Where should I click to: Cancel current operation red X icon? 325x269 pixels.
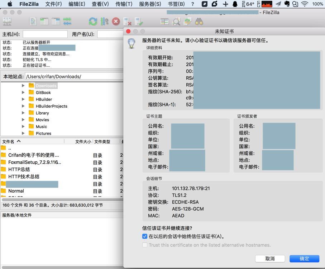coord(116,22)
